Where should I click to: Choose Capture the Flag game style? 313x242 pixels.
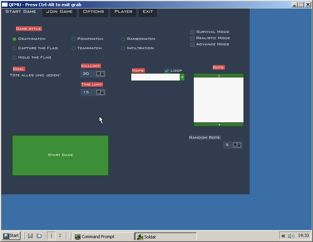click(14, 48)
